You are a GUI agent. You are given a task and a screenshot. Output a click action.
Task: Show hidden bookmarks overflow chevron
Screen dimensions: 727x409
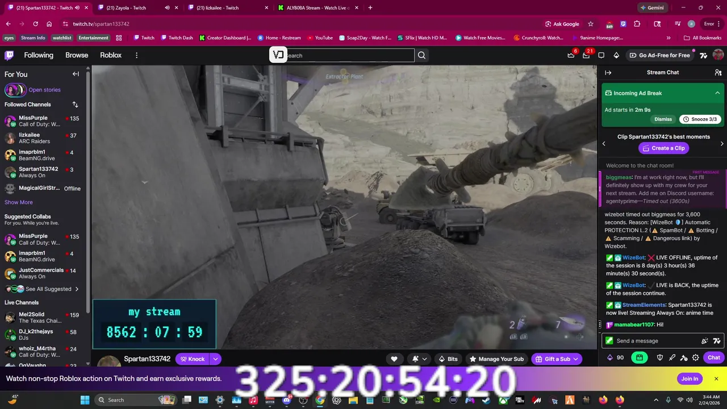pos(668,38)
